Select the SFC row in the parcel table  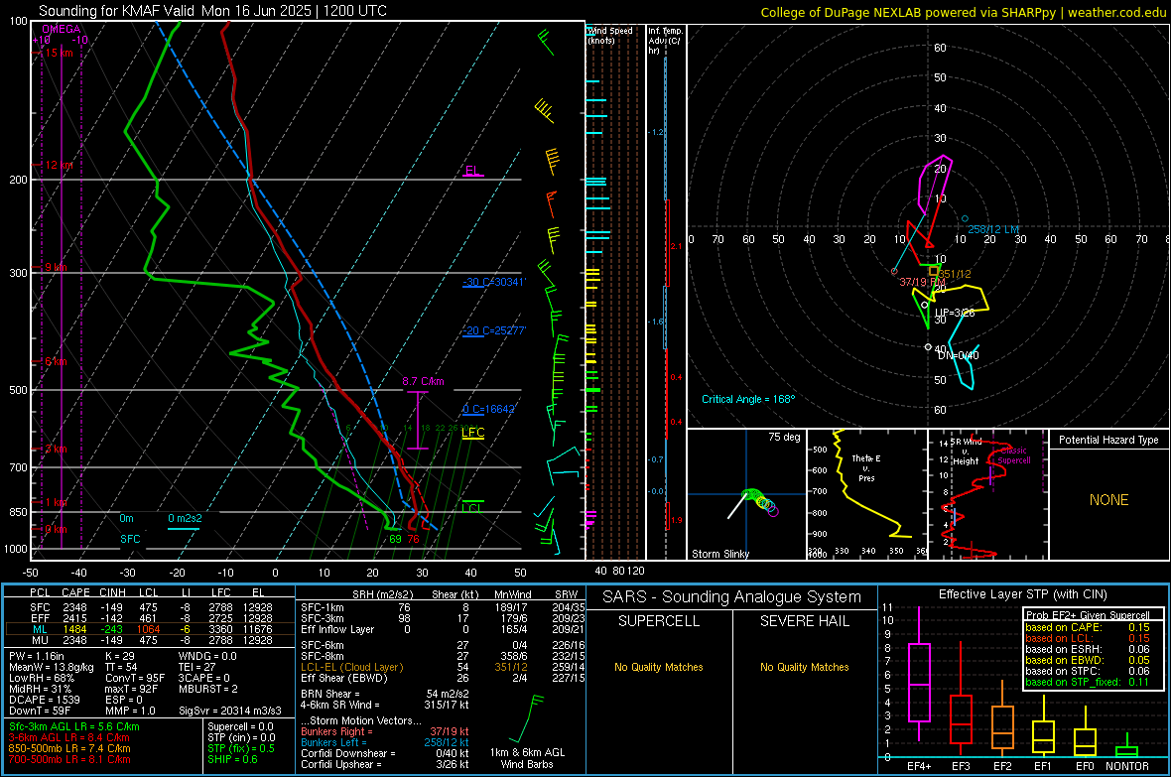click(x=151, y=607)
